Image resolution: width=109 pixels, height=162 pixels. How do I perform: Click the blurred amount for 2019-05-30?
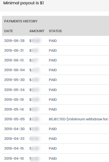[35, 80]
